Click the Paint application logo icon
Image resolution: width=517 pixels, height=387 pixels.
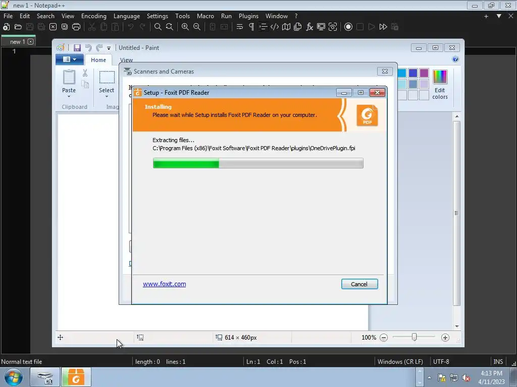61,48
